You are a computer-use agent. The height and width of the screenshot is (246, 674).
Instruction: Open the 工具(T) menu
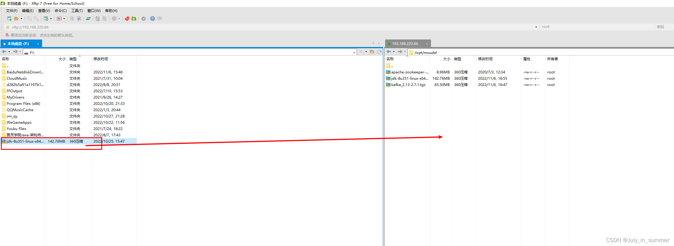(77, 11)
